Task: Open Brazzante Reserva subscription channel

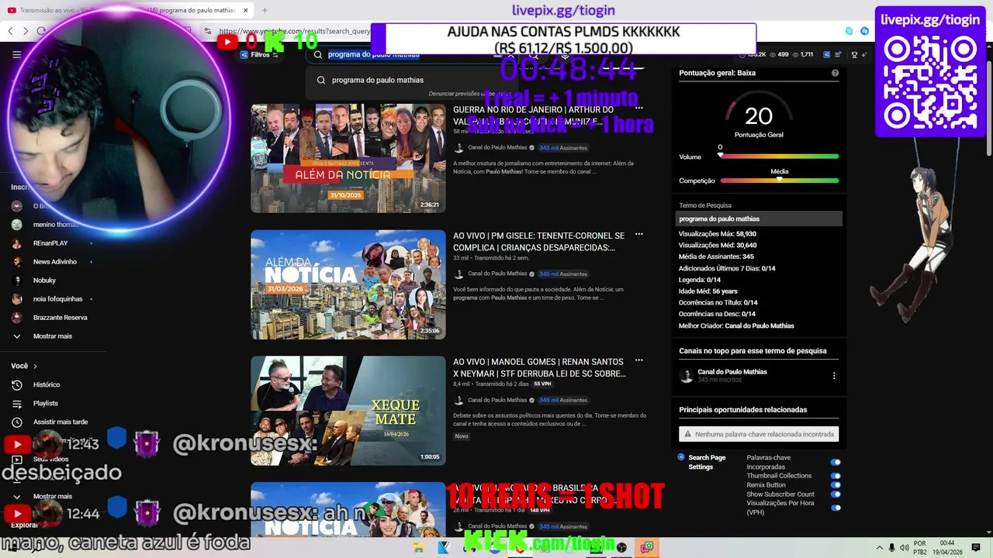Action: click(x=60, y=318)
